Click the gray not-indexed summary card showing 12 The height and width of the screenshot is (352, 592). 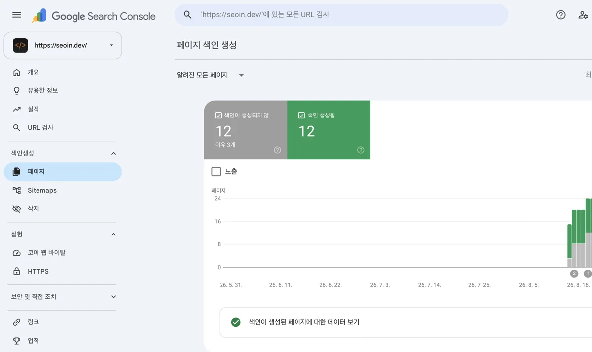point(246,130)
